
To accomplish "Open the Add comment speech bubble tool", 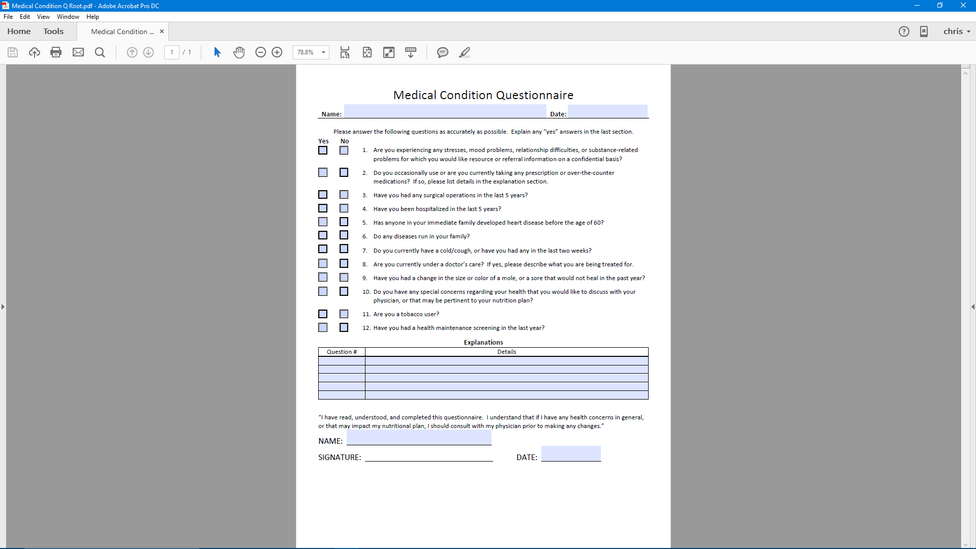I will click(443, 52).
